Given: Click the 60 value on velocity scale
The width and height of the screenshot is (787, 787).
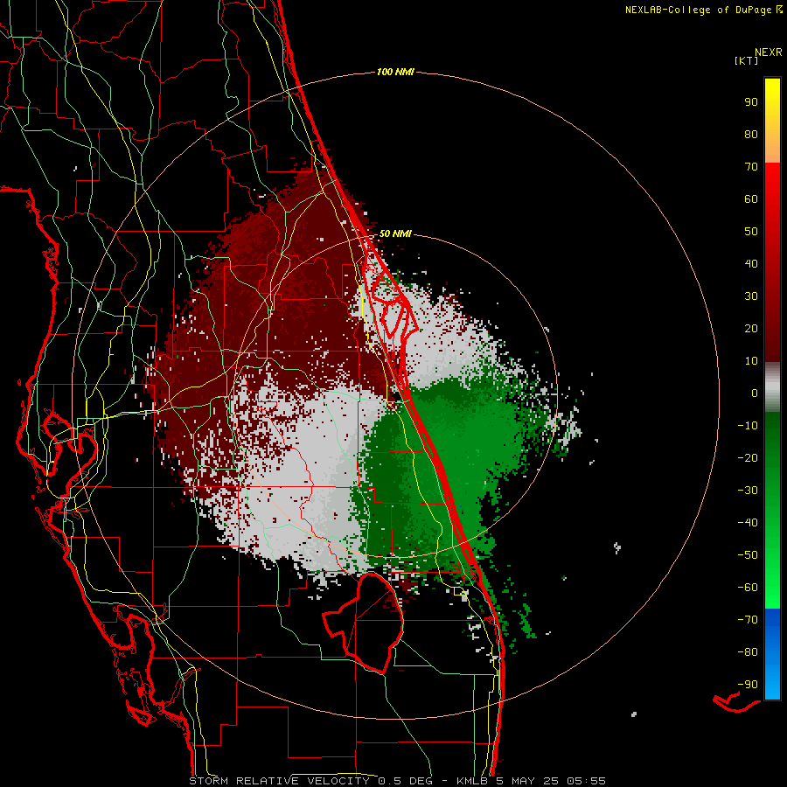Looking at the screenshot, I should tap(751, 199).
